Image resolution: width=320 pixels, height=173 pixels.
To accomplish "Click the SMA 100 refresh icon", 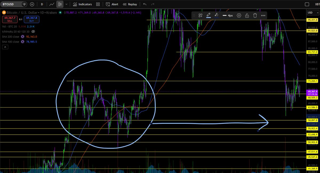I will tap(23, 42).
